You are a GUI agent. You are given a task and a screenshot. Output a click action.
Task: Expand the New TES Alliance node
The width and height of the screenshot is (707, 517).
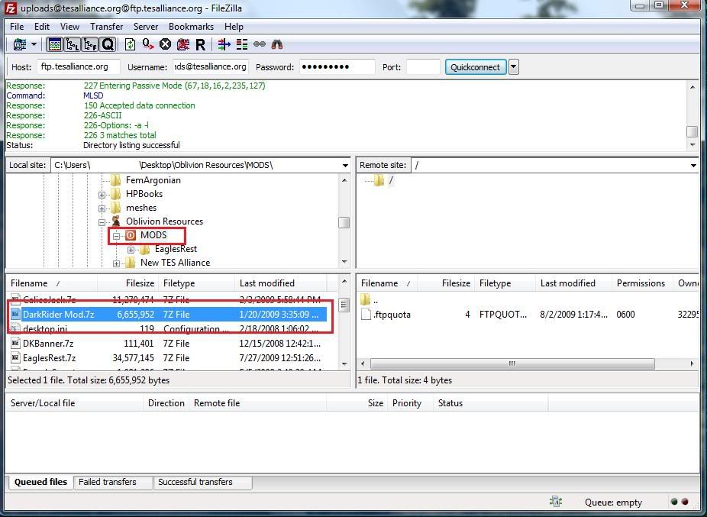[x=116, y=263]
